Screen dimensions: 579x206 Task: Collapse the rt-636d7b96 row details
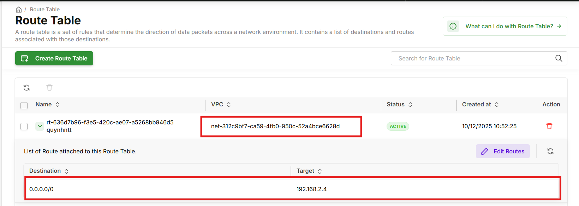(40, 126)
